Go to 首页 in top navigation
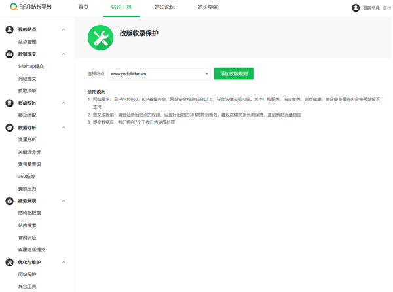Screen dimensions: 393x292 coord(83,7)
